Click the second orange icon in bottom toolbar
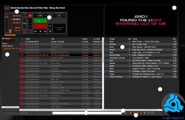The width and height of the screenshot is (185, 120). pyautogui.click(x=131, y=113)
